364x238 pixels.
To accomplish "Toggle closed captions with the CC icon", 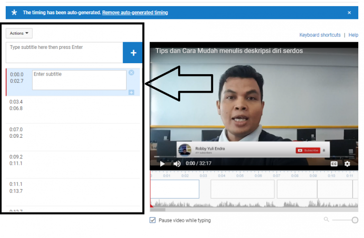I will 334,164.
